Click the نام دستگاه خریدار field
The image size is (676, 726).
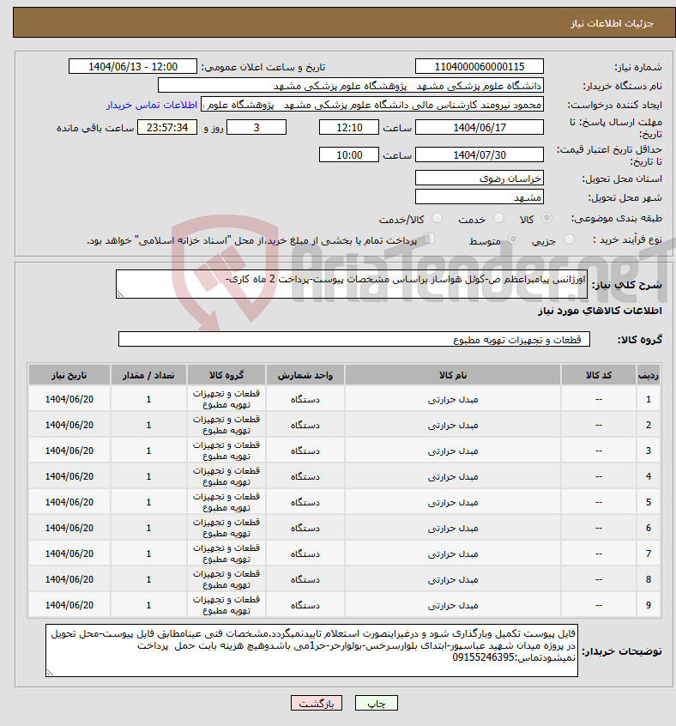tap(351, 86)
